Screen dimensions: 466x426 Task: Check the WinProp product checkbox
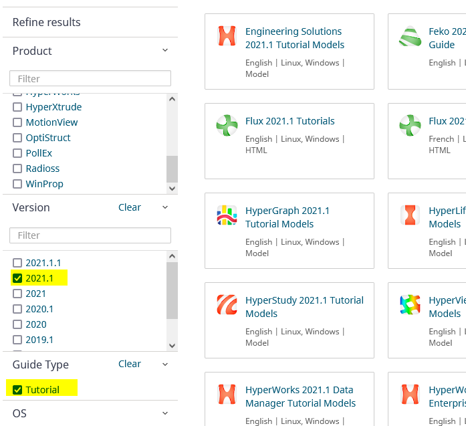click(17, 184)
